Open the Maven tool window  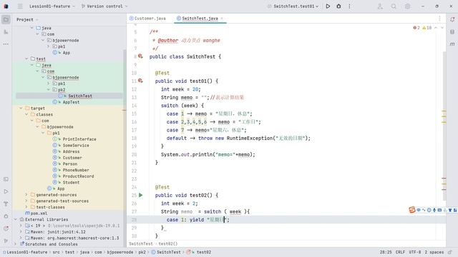pos(452,44)
